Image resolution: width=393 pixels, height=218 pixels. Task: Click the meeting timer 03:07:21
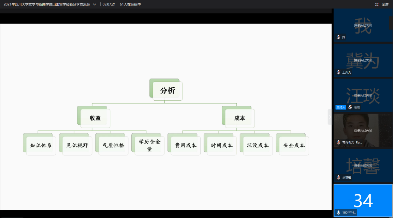108,4
